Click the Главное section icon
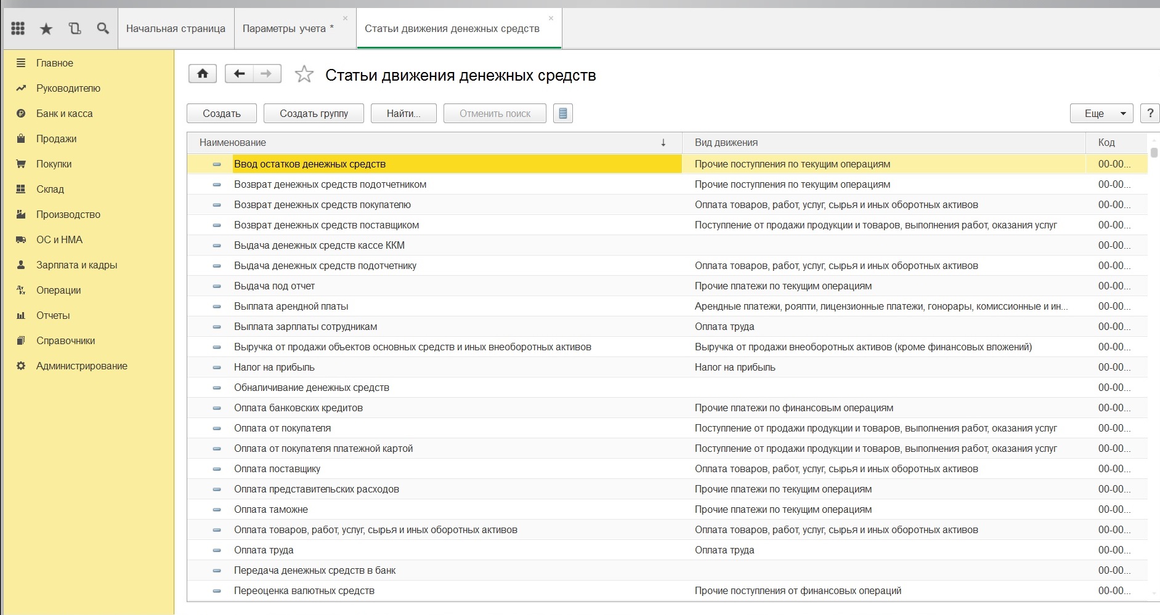 click(x=21, y=63)
